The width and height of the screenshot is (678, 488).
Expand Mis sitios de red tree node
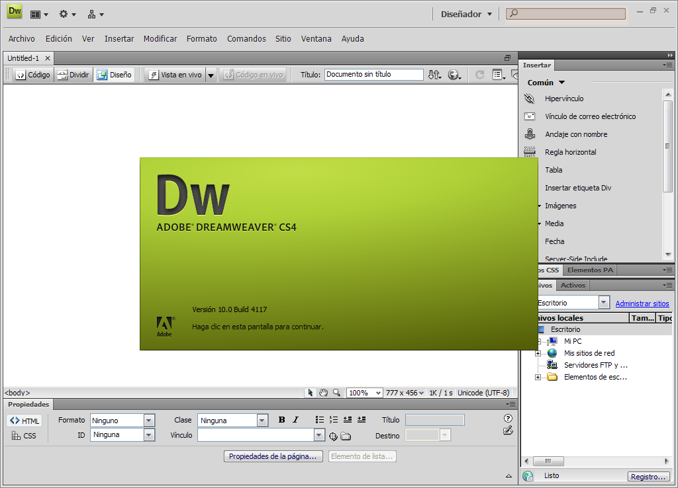click(538, 353)
